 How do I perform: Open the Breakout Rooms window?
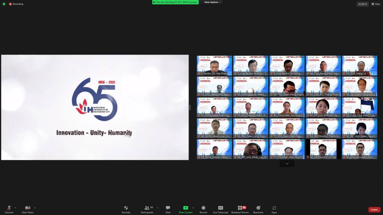[240, 209]
